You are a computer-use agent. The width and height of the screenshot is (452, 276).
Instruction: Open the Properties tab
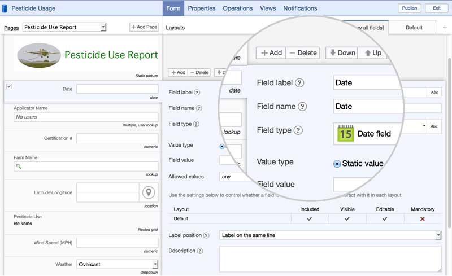(x=202, y=8)
